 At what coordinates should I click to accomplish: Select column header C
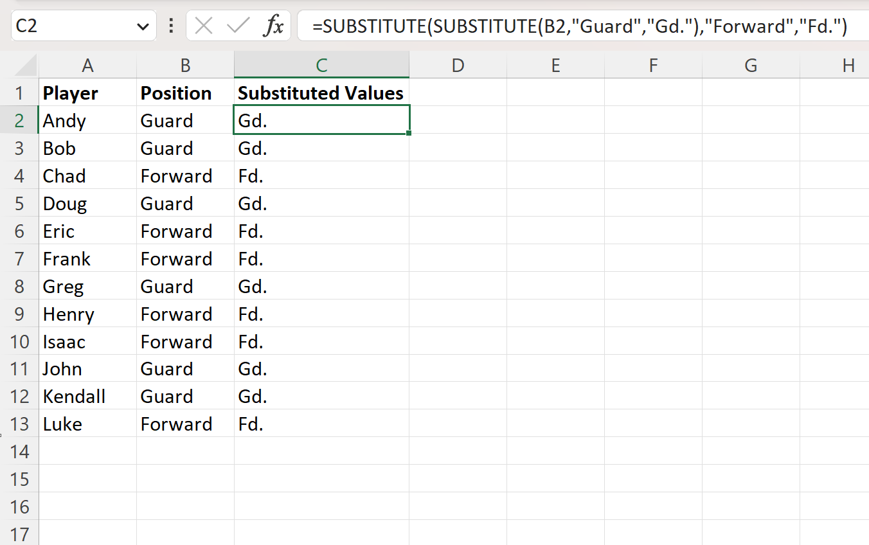tap(321, 65)
